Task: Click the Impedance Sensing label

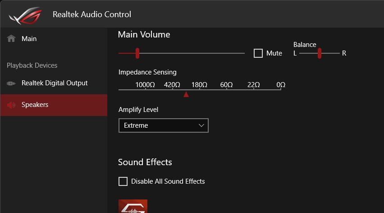Action: point(147,72)
